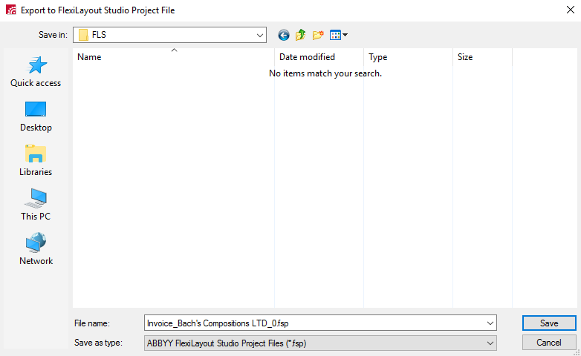The image size is (581, 356).
Task: Go up one folder level
Action: point(300,35)
